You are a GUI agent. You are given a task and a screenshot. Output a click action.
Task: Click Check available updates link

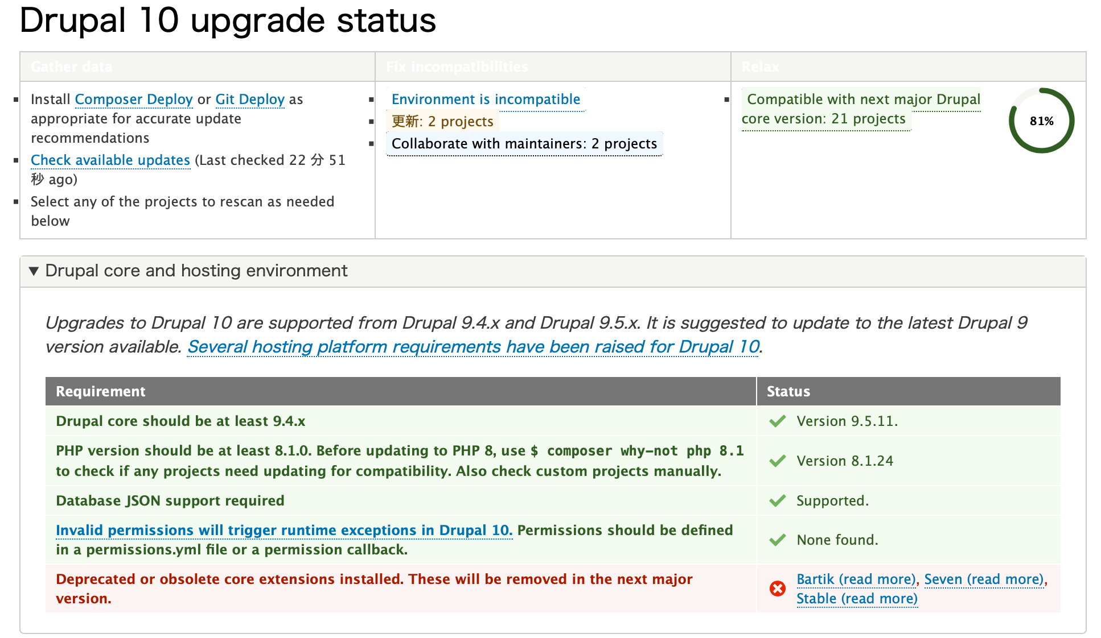click(x=110, y=160)
